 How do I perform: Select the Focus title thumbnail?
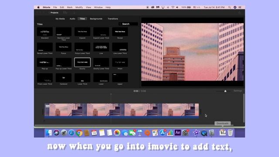click(x=64, y=47)
